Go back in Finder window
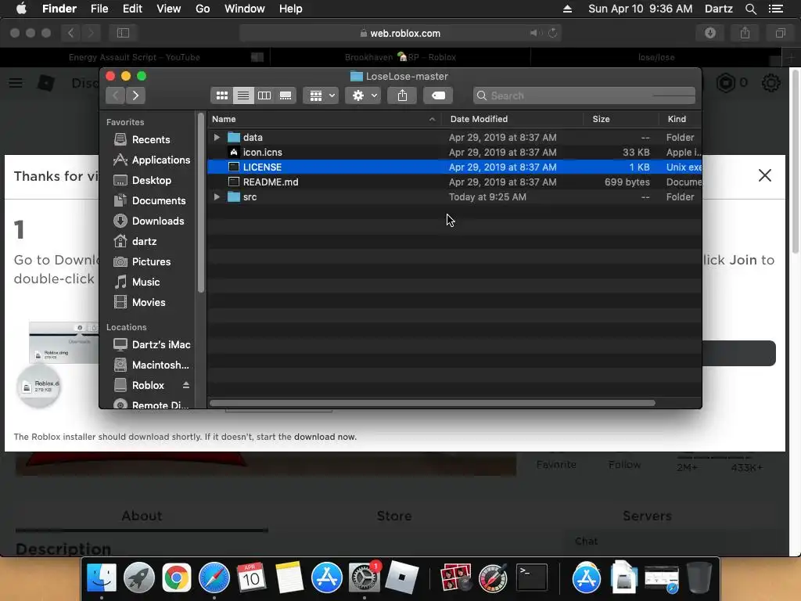Viewport: 801px width, 601px height. (116, 95)
